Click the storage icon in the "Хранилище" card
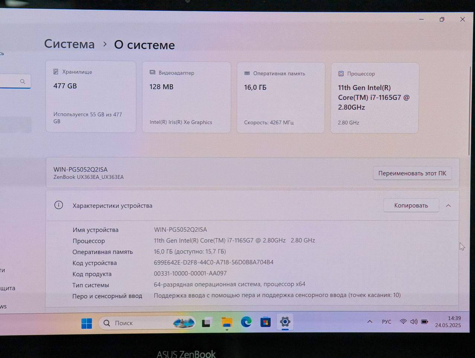Screen dimensions: 475x358 (56, 72)
